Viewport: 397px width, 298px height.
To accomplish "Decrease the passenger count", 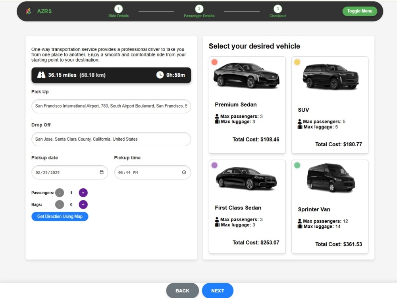I will pos(60,193).
